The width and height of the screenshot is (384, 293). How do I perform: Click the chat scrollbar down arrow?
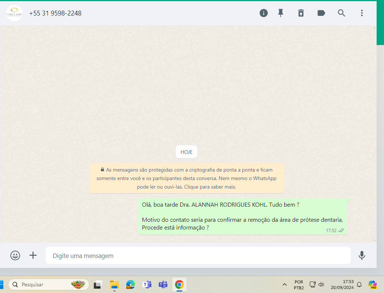[x=374, y=240]
